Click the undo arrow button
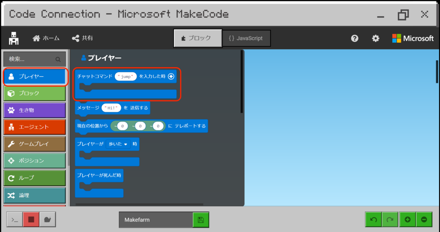 373,220
